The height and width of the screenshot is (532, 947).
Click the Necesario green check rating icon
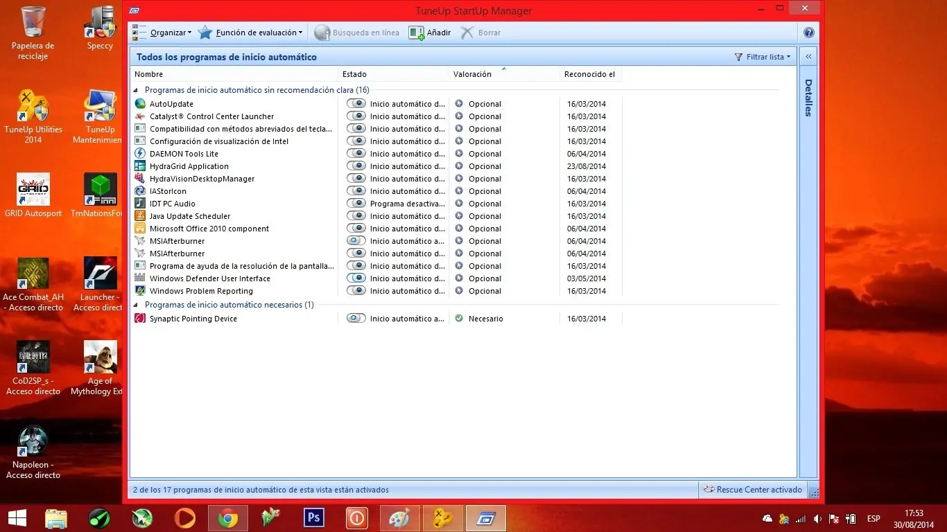(x=459, y=319)
